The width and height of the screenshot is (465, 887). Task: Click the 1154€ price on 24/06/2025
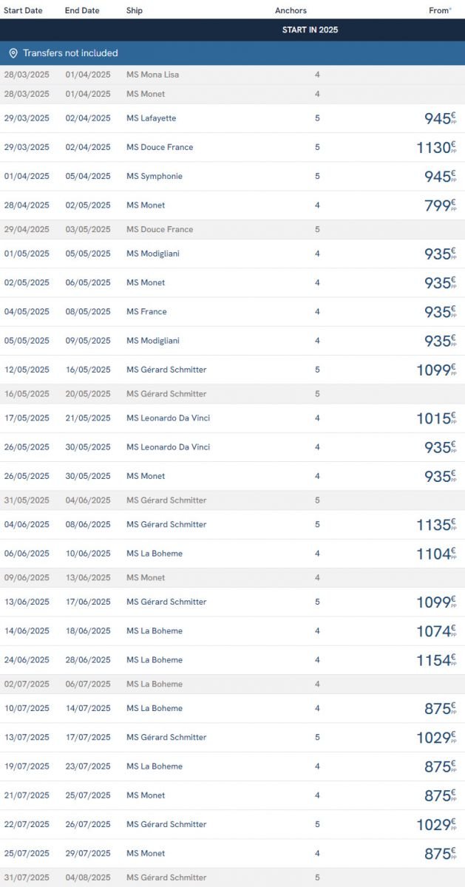tap(435, 660)
